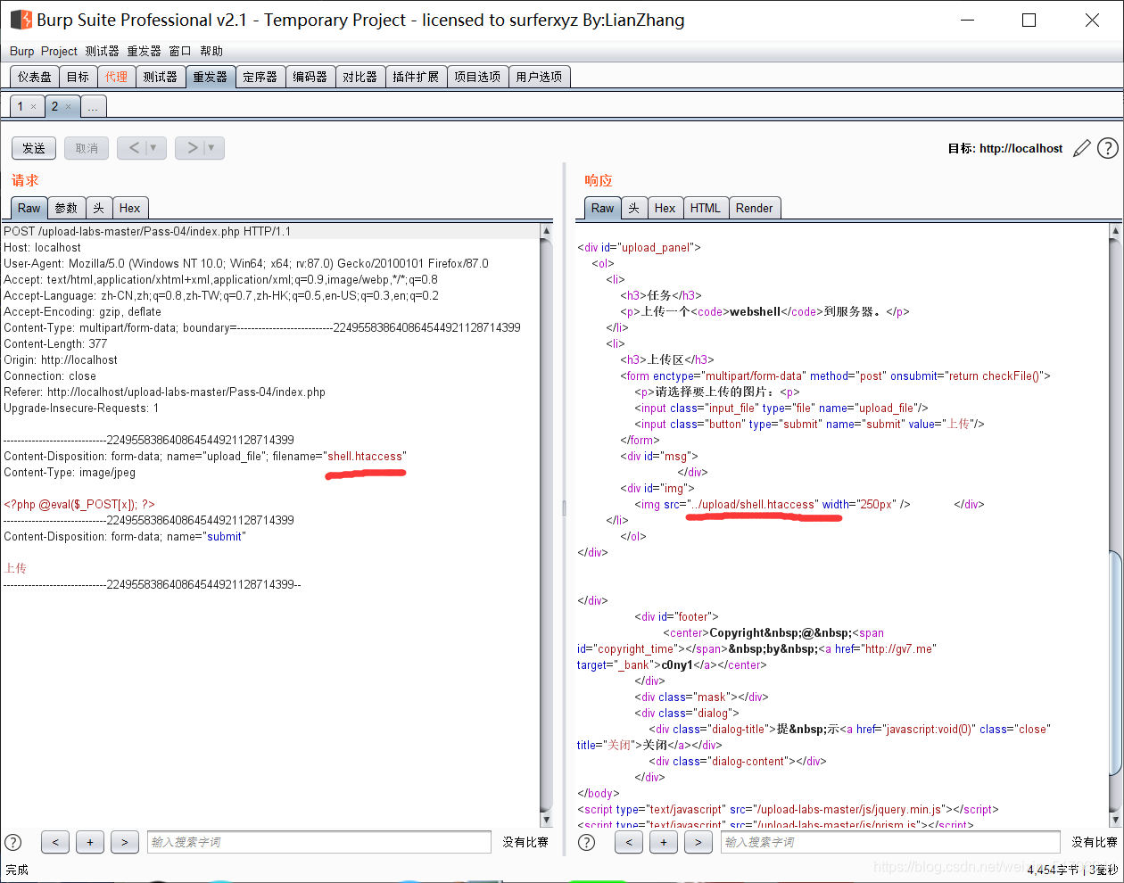Image resolution: width=1124 pixels, height=883 pixels.
Task: Click the response pane scroll up arrow
Action: coord(1115,231)
